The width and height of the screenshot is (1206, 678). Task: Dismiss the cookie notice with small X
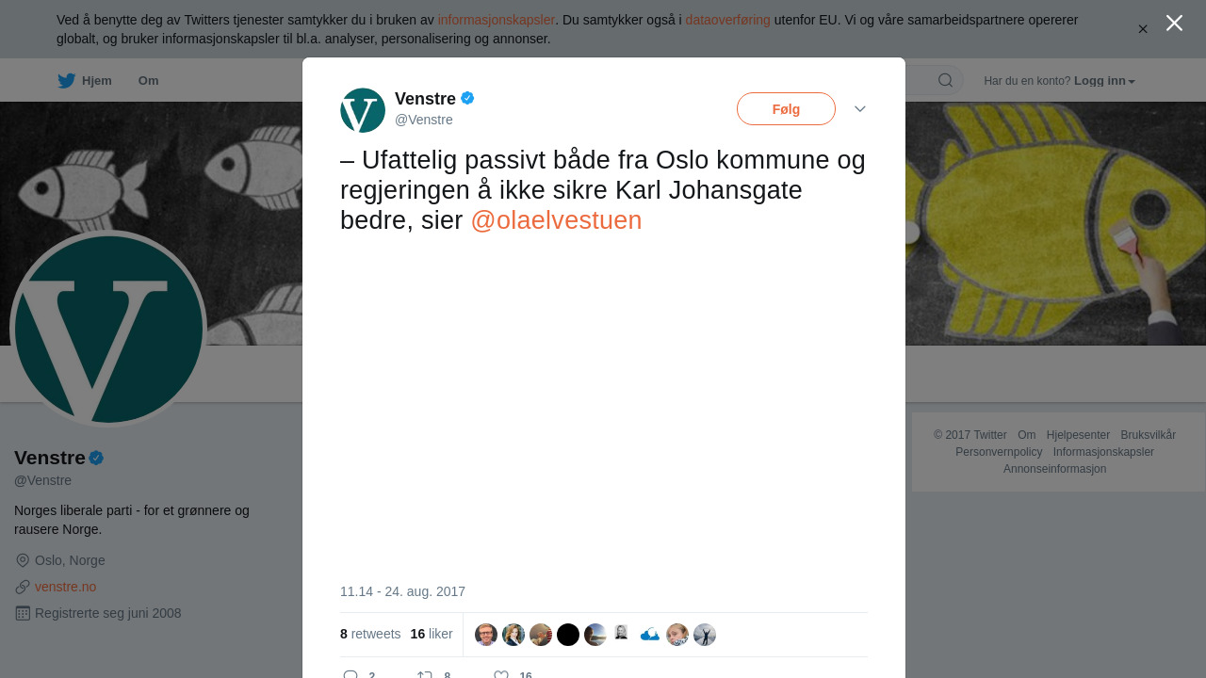(x=1143, y=29)
